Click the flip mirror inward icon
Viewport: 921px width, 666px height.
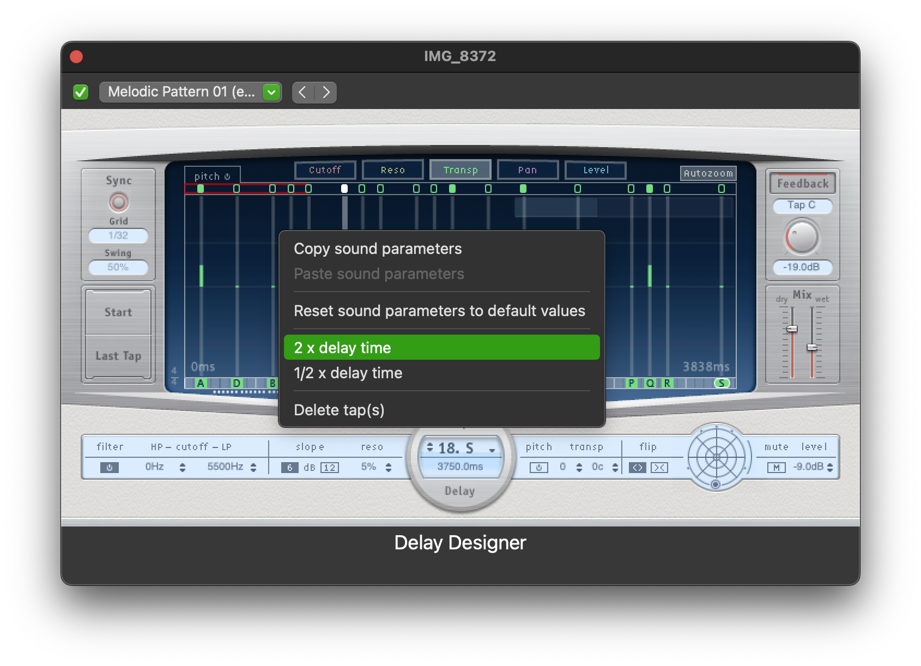pyautogui.click(x=659, y=467)
